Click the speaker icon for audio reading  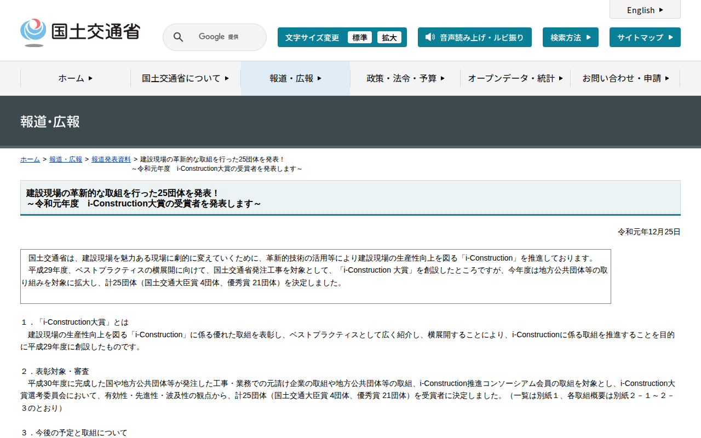[430, 37]
